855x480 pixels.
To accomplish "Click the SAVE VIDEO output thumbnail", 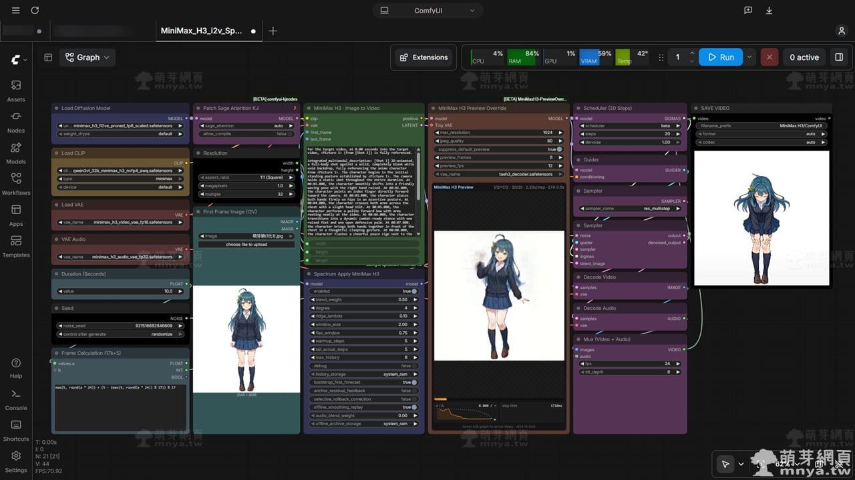I will pyautogui.click(x=761, y=218).
